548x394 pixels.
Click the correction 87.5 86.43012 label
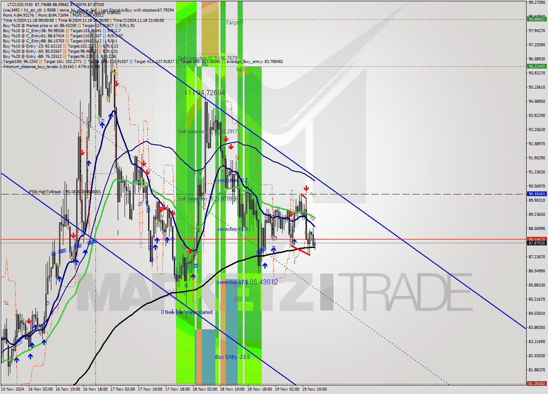click(x=247, y=282)
